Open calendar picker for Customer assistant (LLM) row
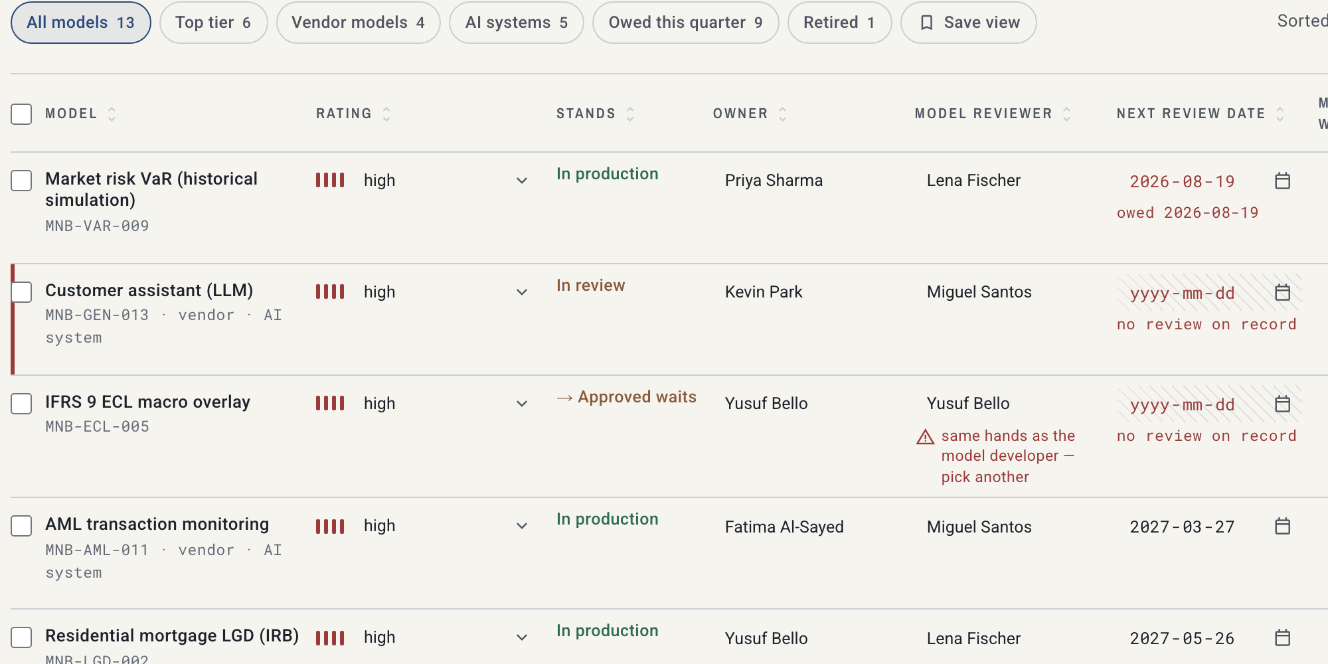The height and width of the screenshot is (664, 1328). coord(1282,292)
